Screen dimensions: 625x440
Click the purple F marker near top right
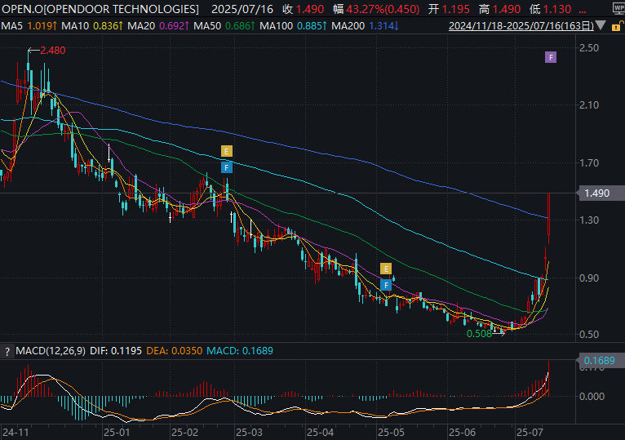[x=551, y=57]
